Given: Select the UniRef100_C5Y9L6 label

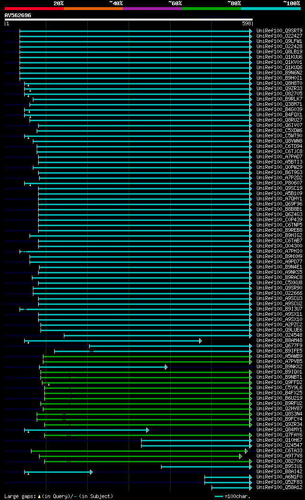Looking at the screenshot, I should pos(280,388).
